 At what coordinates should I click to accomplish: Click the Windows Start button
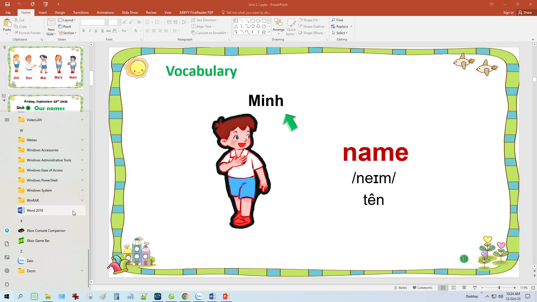tap(7, 296)
